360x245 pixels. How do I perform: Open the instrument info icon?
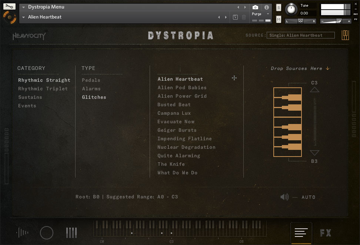coord(266,7)
